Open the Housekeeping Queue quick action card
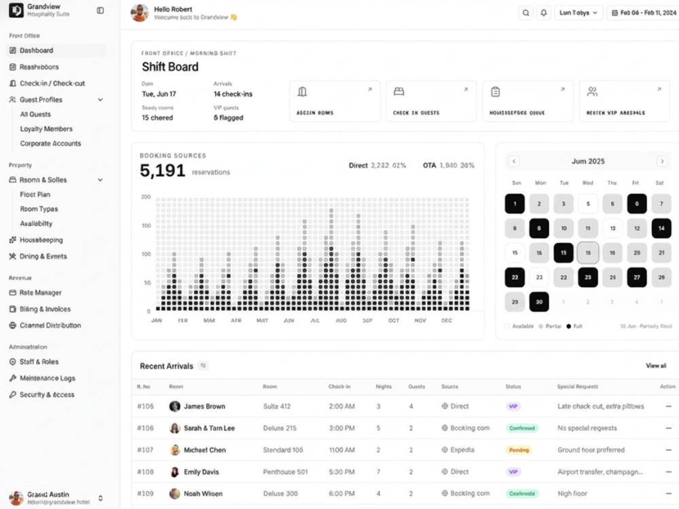The width and height of the screenshot is (679, 509). [x=528, y=101]
